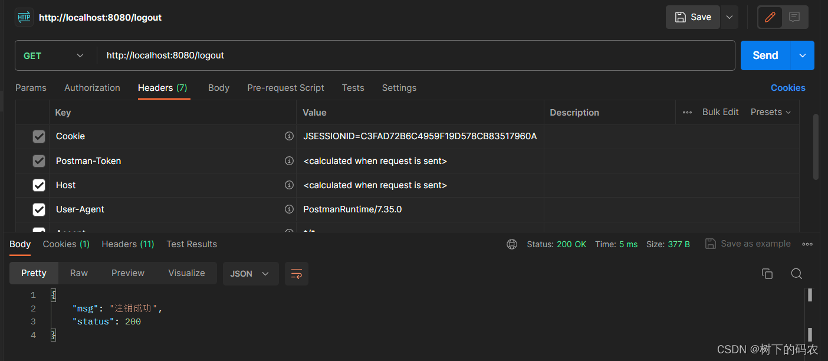Open the Tests tab
The image size is (828, 361).
pos(353,88)
